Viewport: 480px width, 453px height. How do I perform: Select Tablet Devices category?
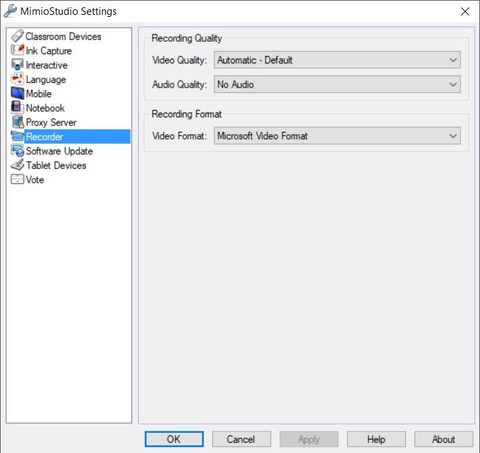pos(56,166)
